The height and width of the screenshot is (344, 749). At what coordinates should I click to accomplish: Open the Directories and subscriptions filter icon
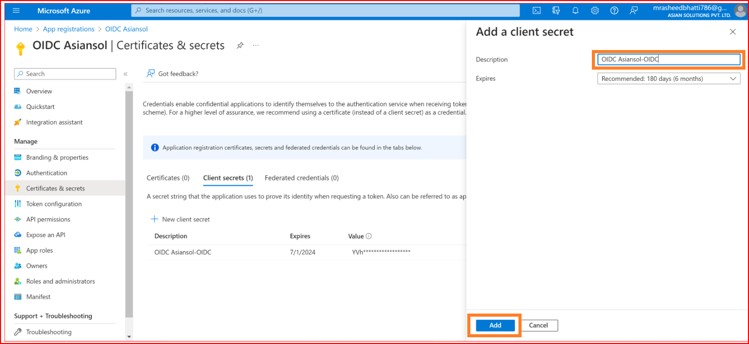[556, 10]
